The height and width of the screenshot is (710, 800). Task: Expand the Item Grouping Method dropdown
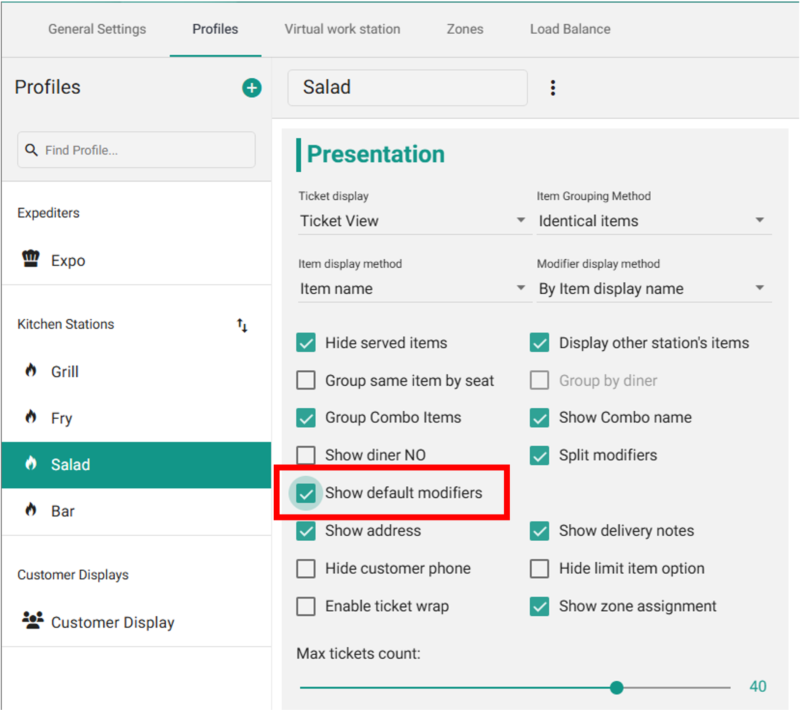point(653,221)
